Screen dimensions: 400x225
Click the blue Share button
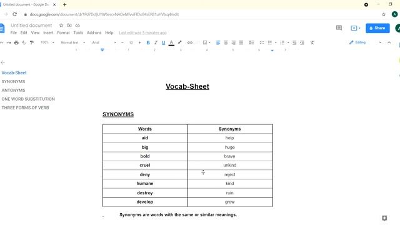377,28
